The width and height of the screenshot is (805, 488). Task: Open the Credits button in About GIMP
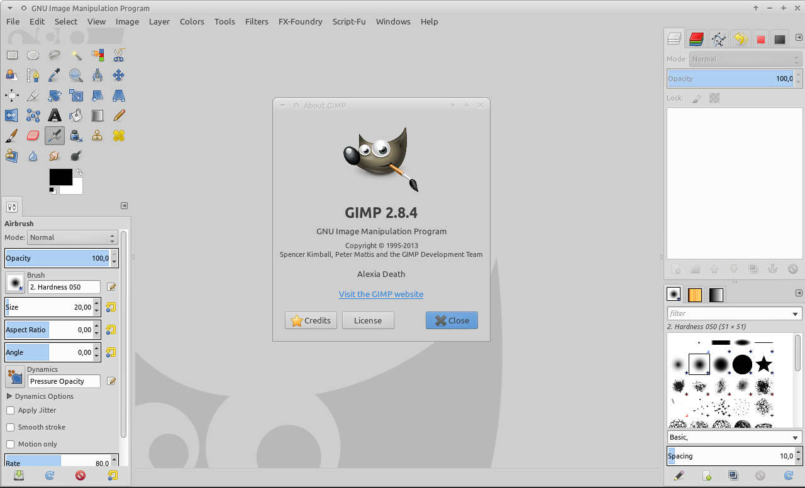click(x=311, y=320)
